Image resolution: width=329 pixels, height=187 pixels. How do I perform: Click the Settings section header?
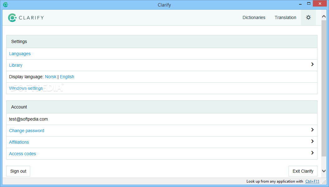[x=162, y=41]
